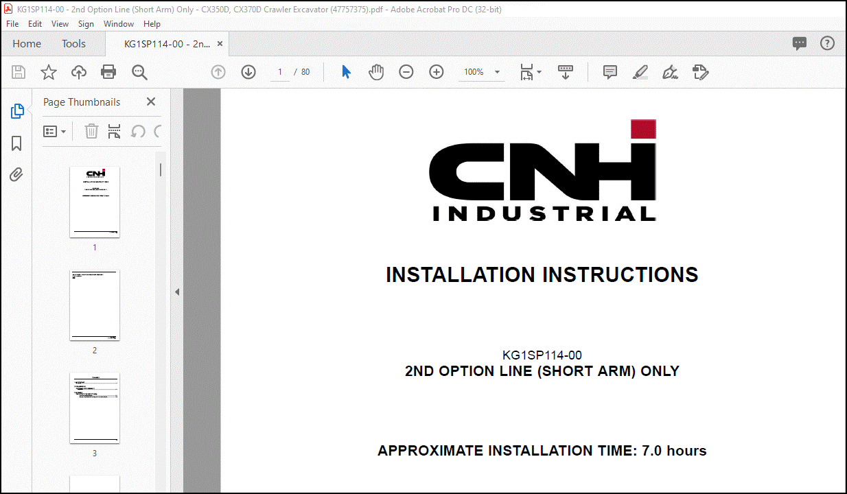Open the Help menu
Image resolution: width=847 pixels, height=494 pixels.
click(152, 23)
